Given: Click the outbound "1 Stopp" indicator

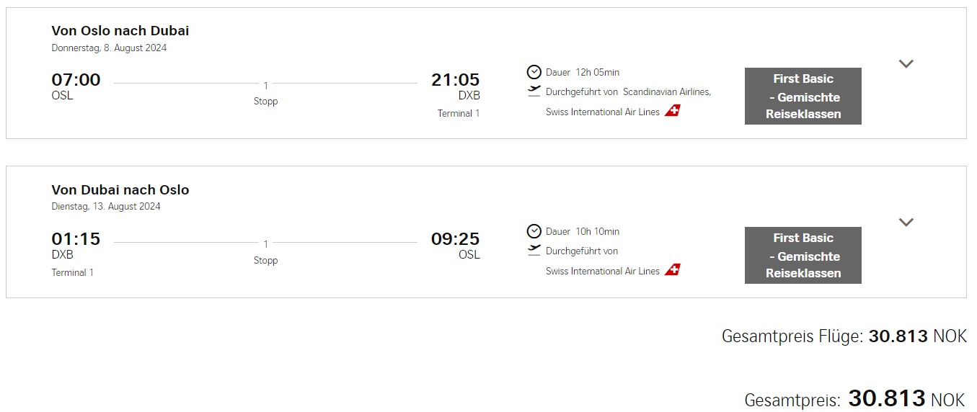Looking at the screenshot, I should (x=265, y=94).
